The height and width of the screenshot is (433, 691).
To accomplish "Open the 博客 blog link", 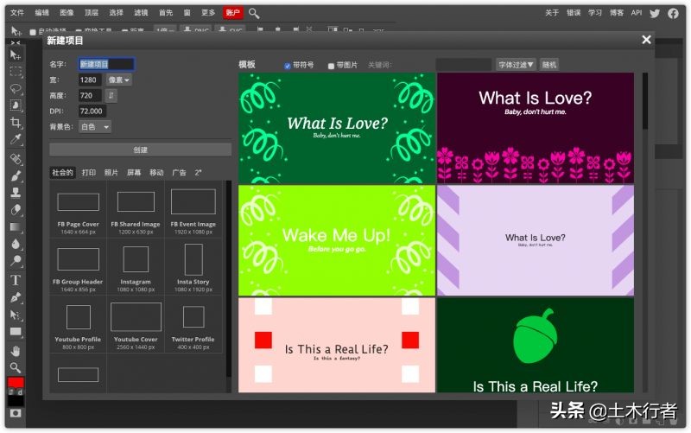I will [617, 13].
